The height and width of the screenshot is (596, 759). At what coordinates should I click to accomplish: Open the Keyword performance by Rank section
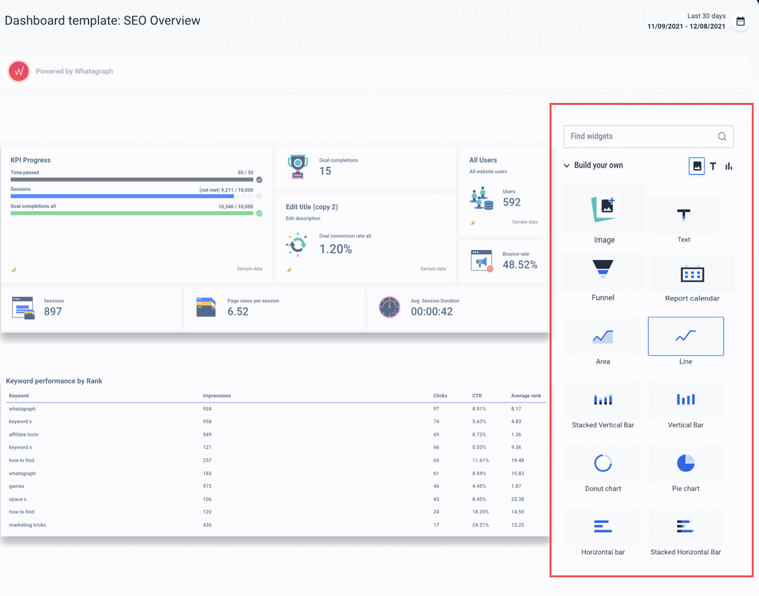click(54, 381)
